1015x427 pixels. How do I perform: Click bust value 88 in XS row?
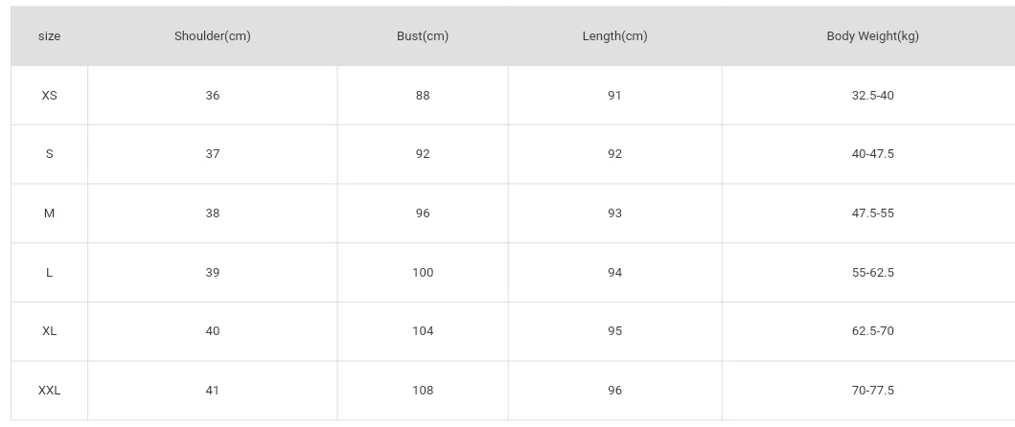pos(423,96)
